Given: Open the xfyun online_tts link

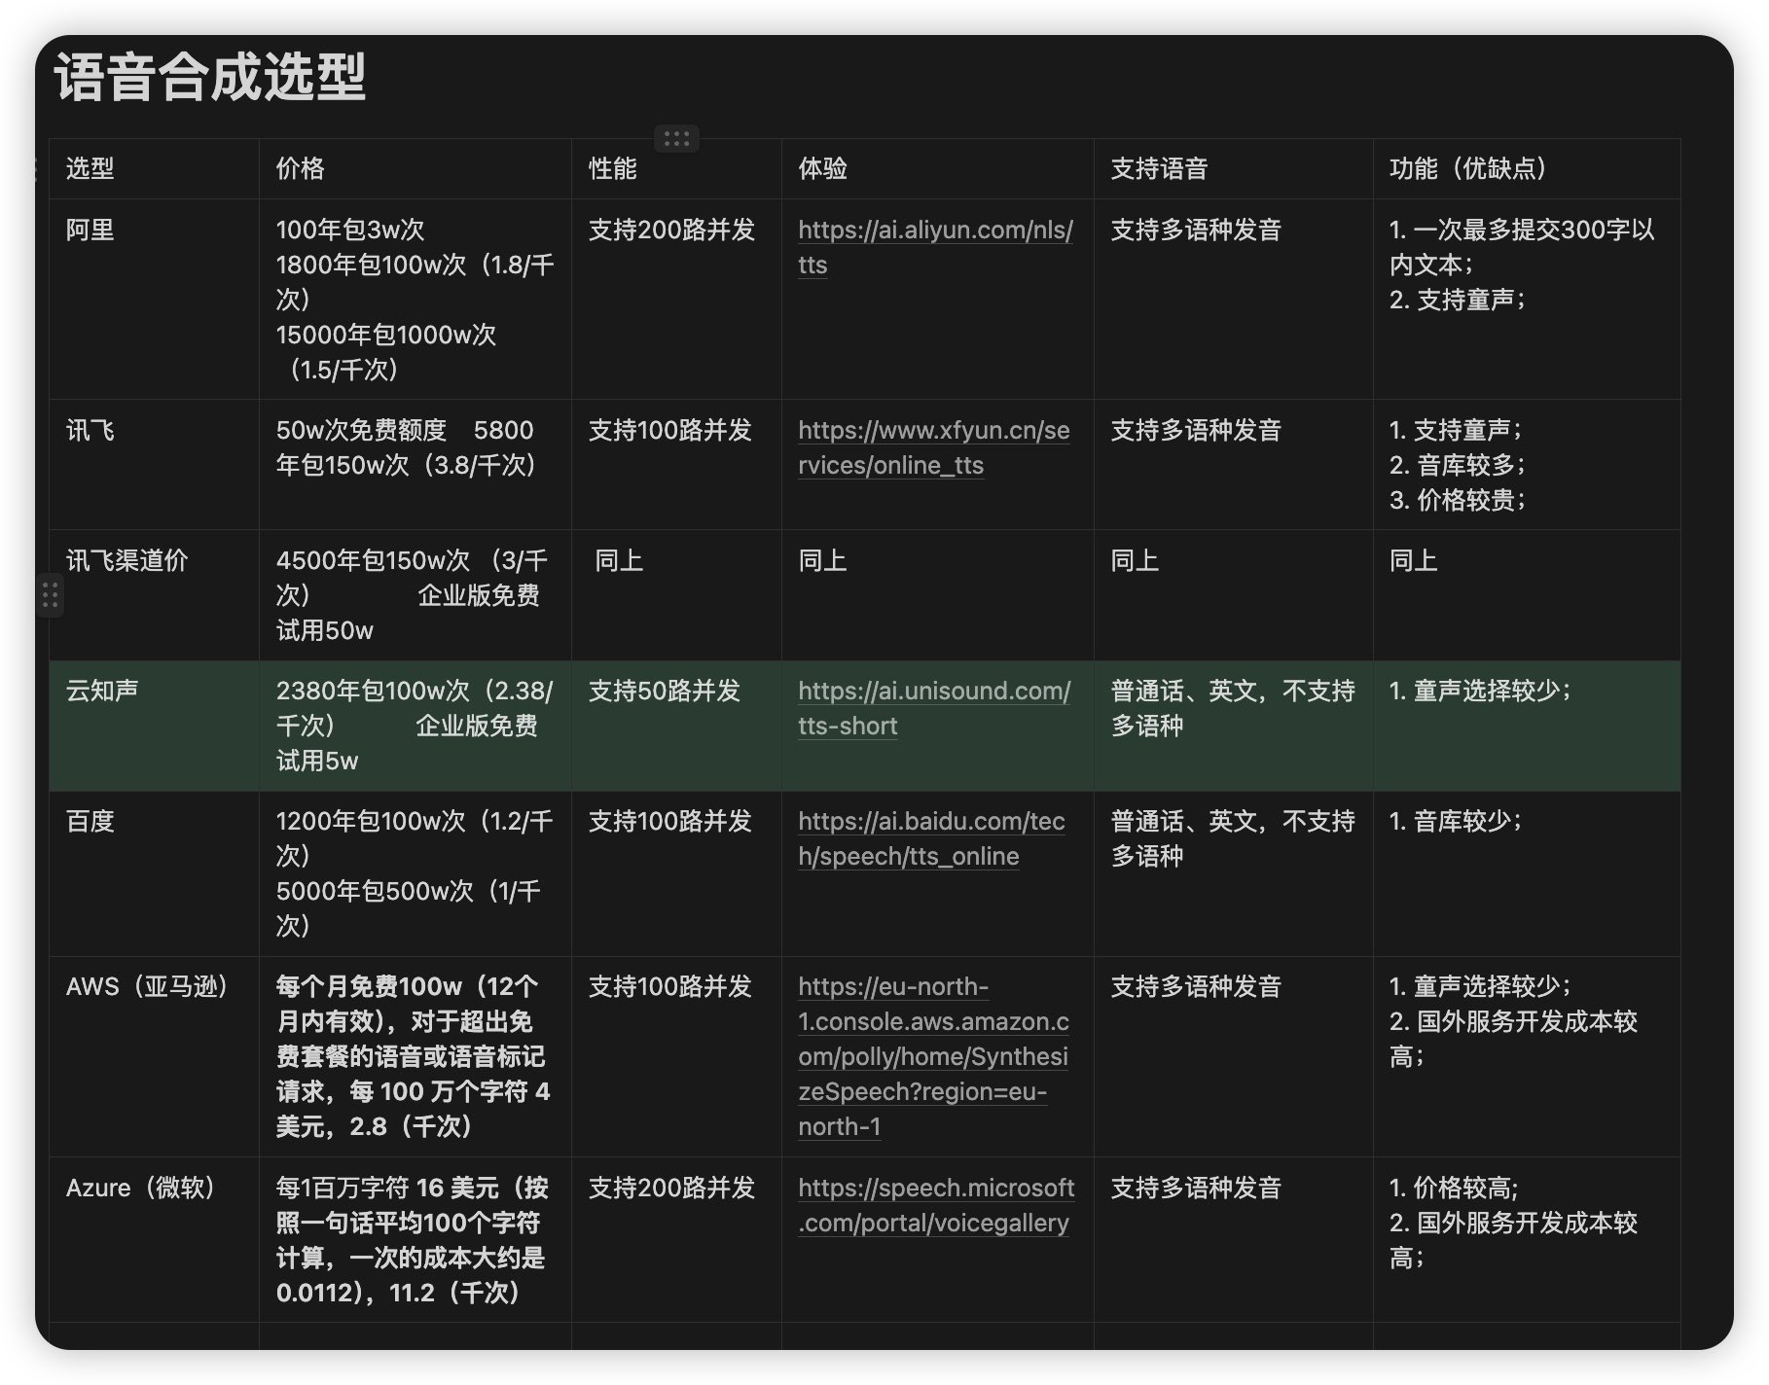Looking at the screenshot, I should [x=933, y=447].
